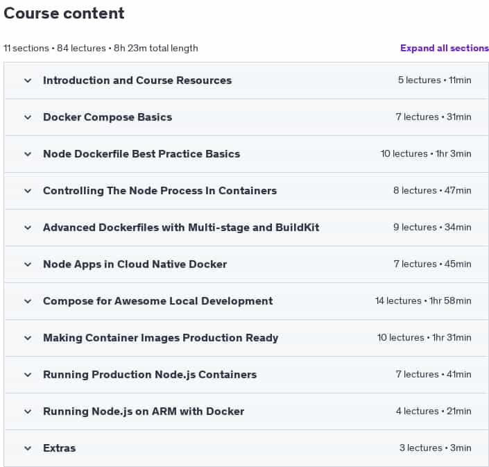489x467 pixels.
Task: Click the '7 lectures • 45min' label
Action: pyautogui.click(x=432, y=264)
